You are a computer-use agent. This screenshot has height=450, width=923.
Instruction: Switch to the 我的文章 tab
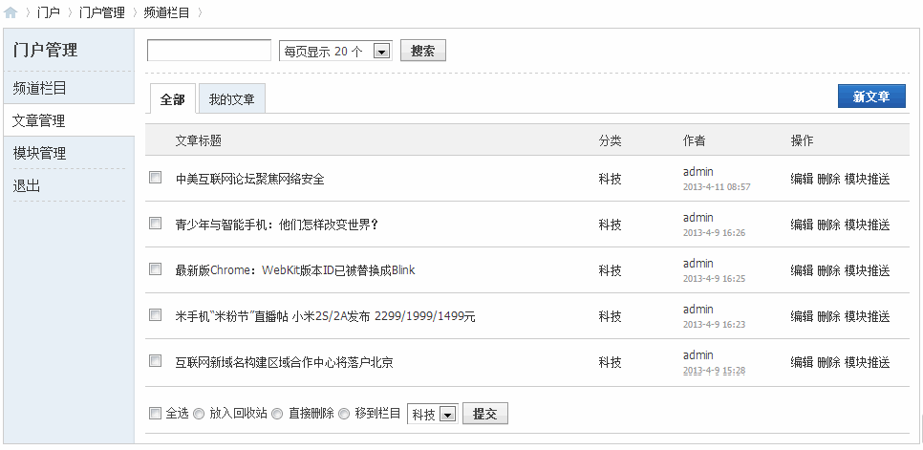pyautogui.click(x=231, y=99)
